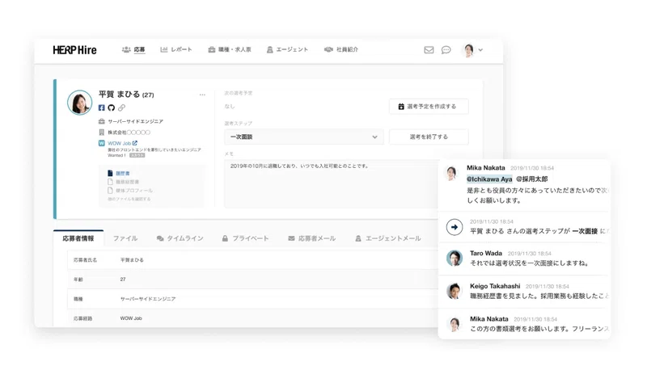
Task: Open the applicant's Facebook icon
Action: click(102, 107)
